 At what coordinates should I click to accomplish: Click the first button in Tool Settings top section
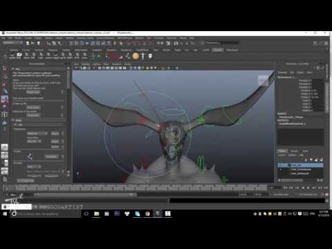[33, 92]
